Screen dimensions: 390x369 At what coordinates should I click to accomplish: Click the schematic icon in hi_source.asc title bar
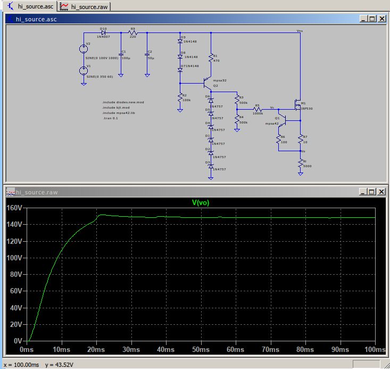[x=11, y=19]
